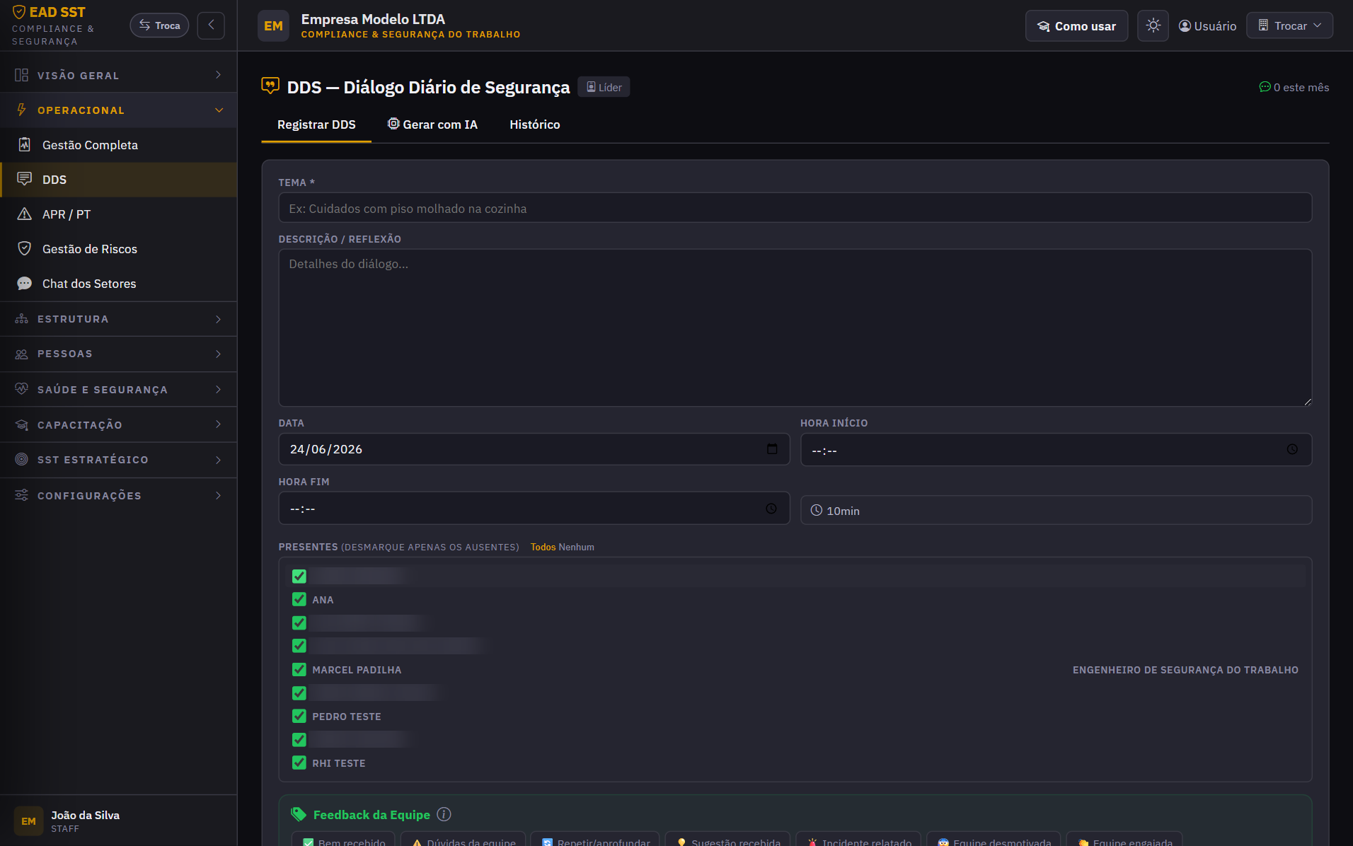This screenshot has height=846, width=1353.
Task: Open Gestão de Riscos in the sidebar
Action: 118,249
